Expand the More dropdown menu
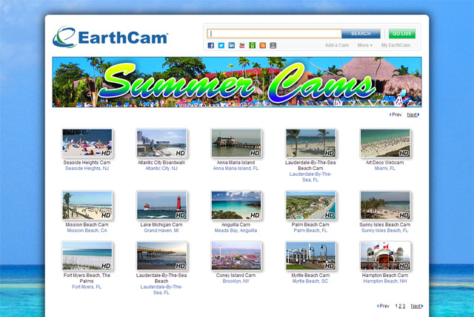The height and width of the screenshot is (317, 474). pyautogui.click(x=365, y=45)
